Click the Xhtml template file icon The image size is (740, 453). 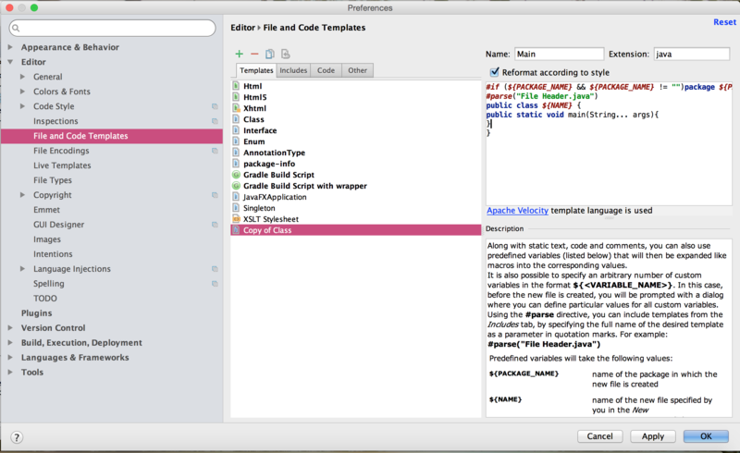coord(236,108)
